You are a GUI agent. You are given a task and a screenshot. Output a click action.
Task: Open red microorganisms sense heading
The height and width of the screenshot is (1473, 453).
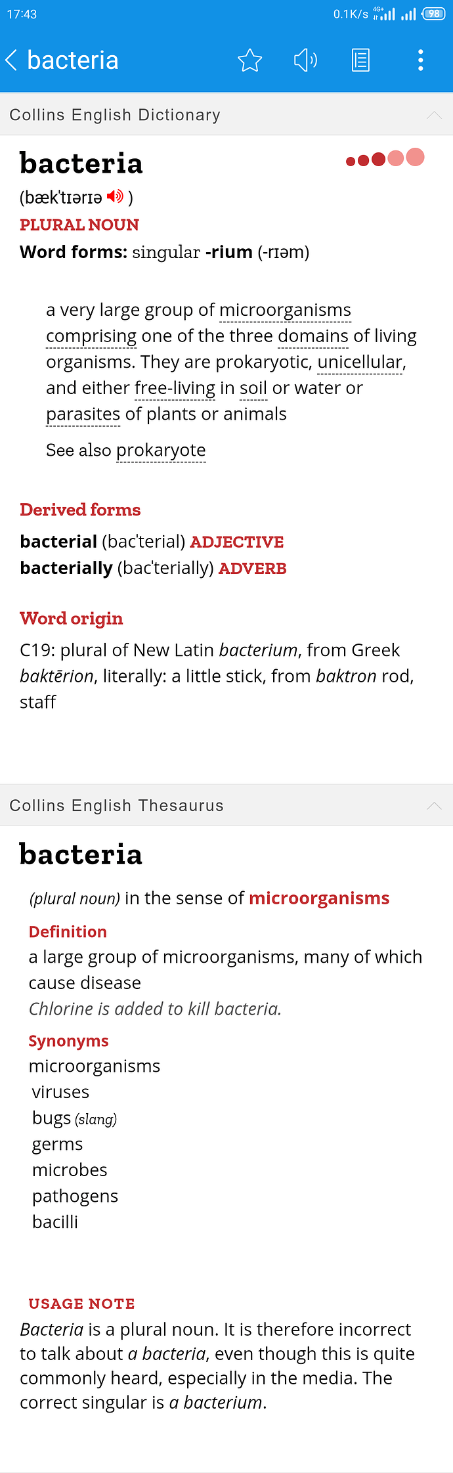point(319,898)
